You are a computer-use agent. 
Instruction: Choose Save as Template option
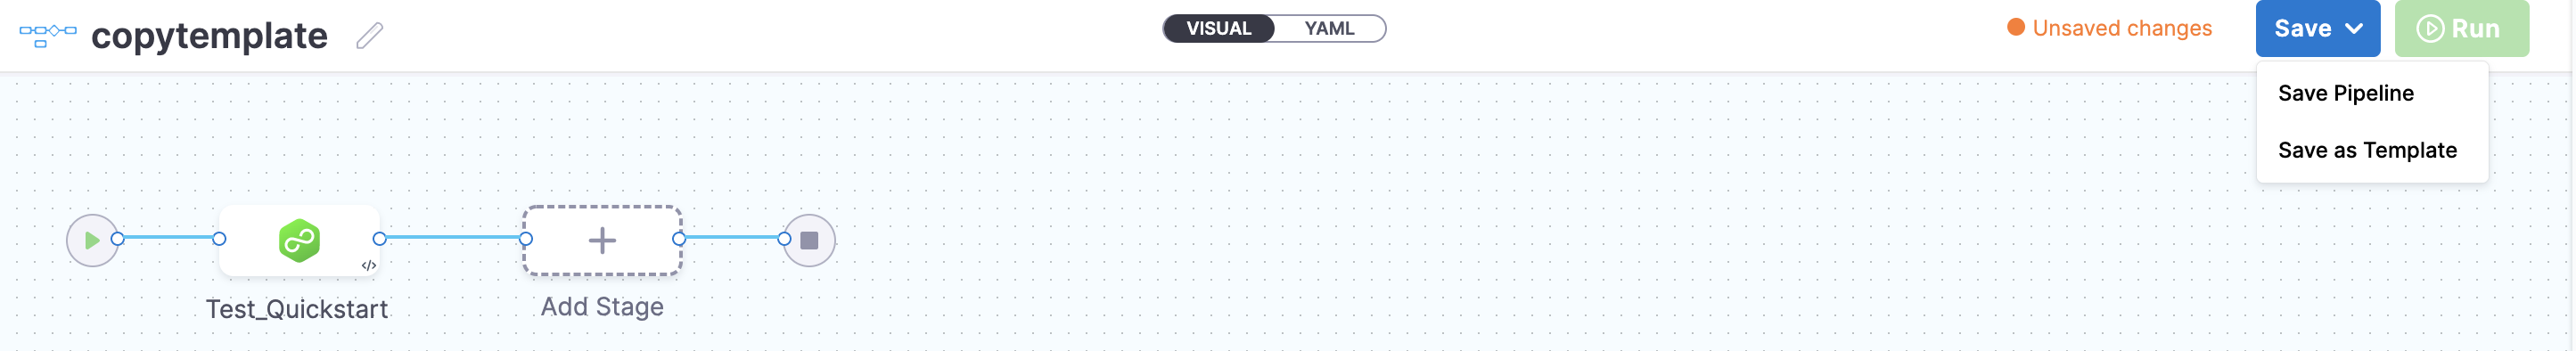(x=2367, y=150)
